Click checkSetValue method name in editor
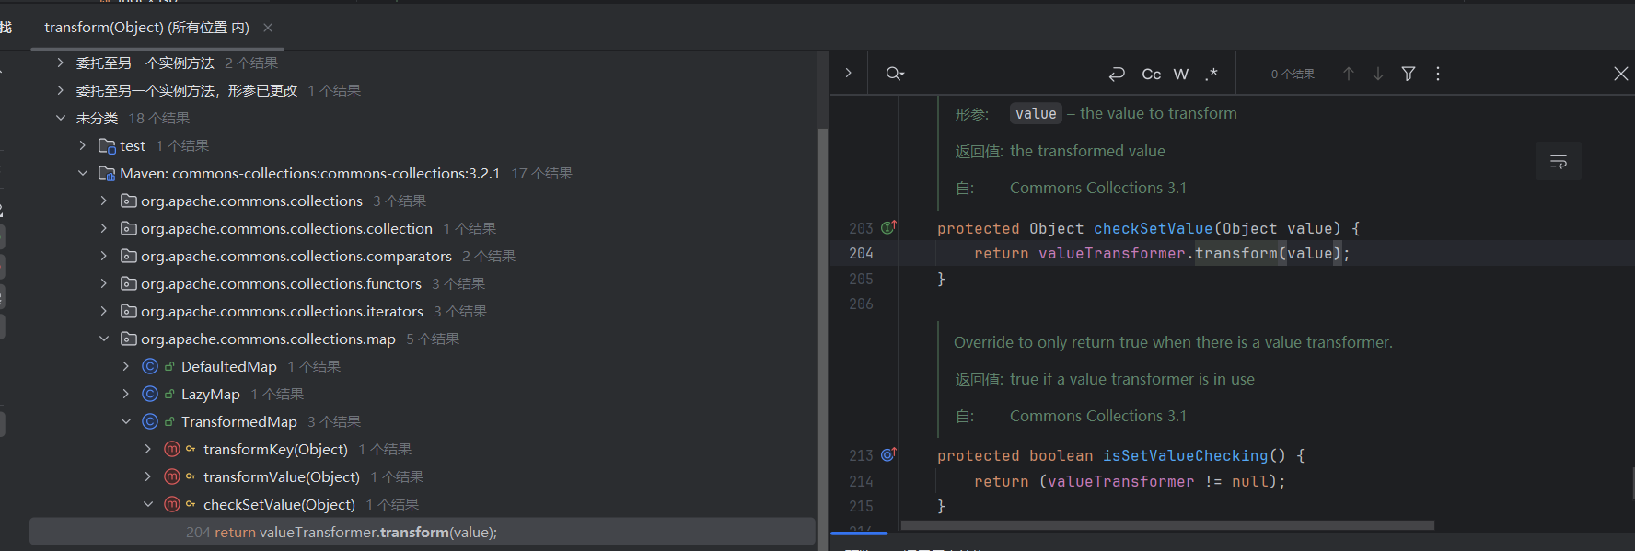The height and width of the screenshot is (551, 1635). tap(1154, 228)
